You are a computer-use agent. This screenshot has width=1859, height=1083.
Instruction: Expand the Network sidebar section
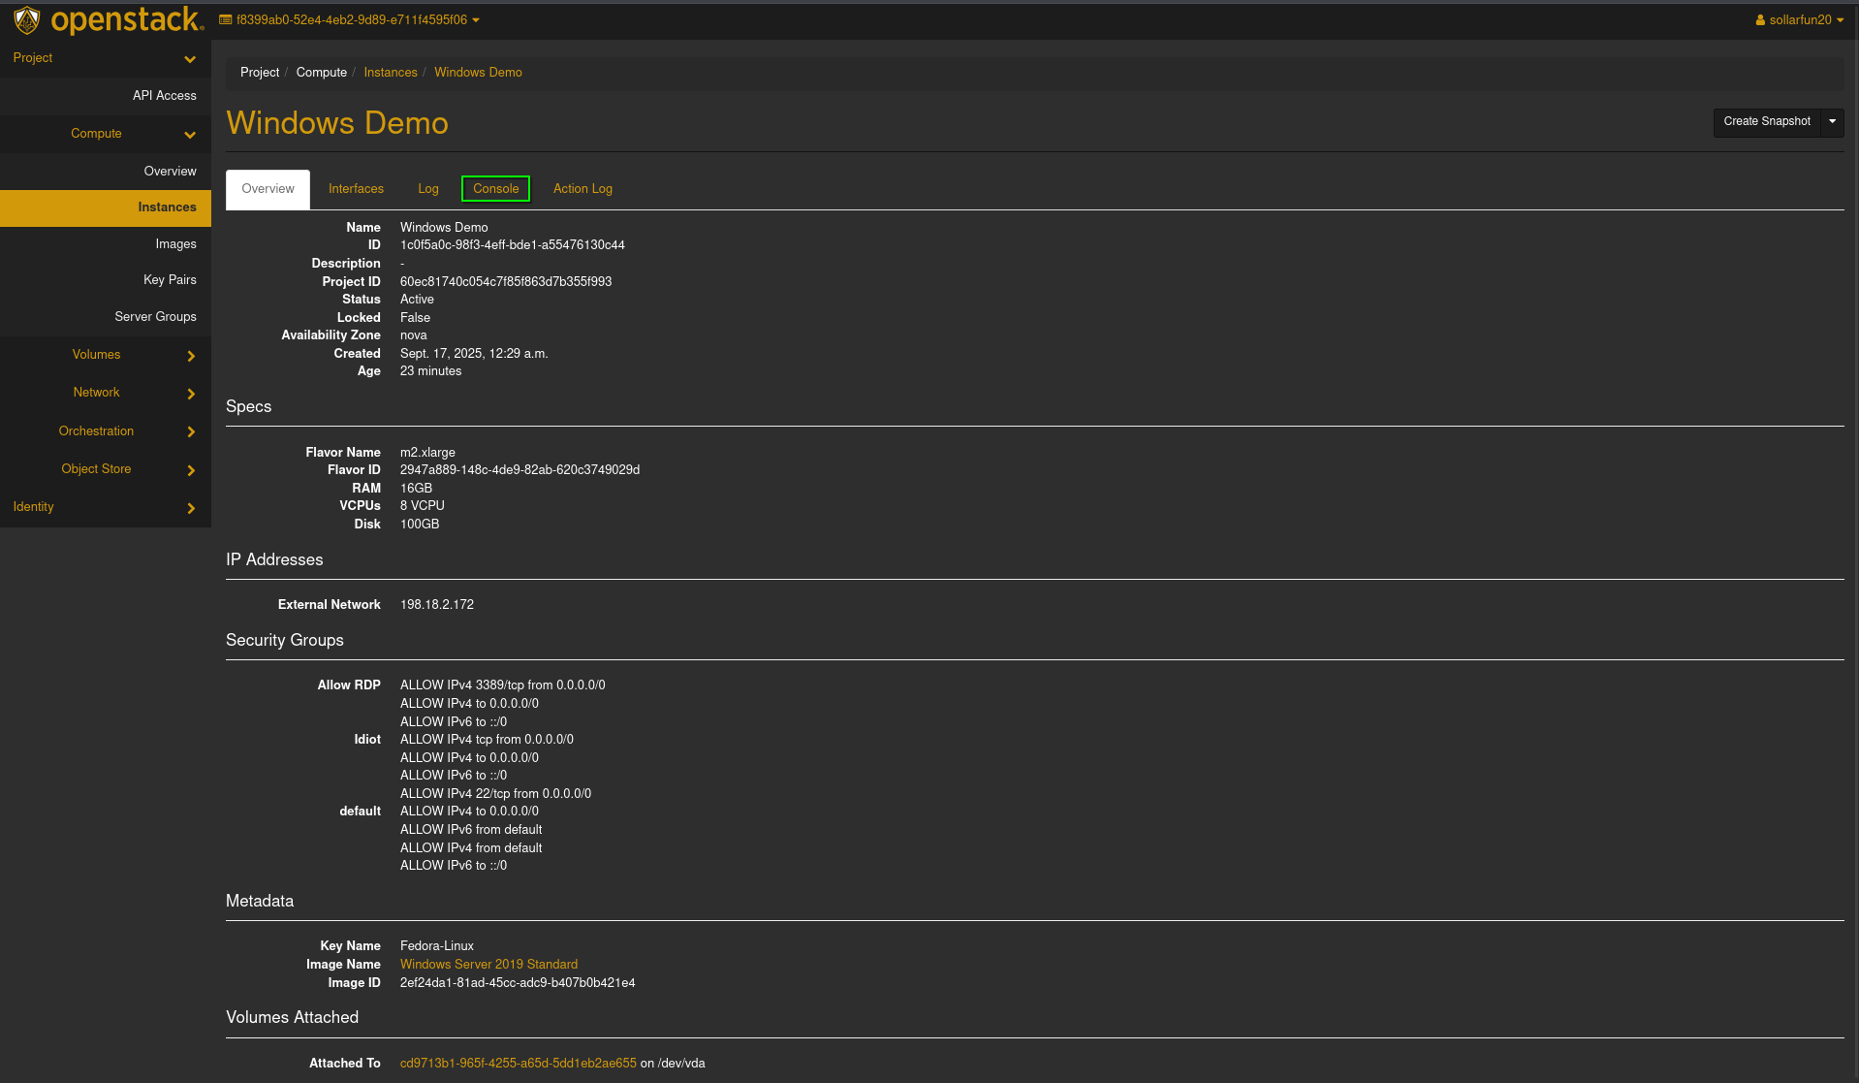[x=191, y=394]
